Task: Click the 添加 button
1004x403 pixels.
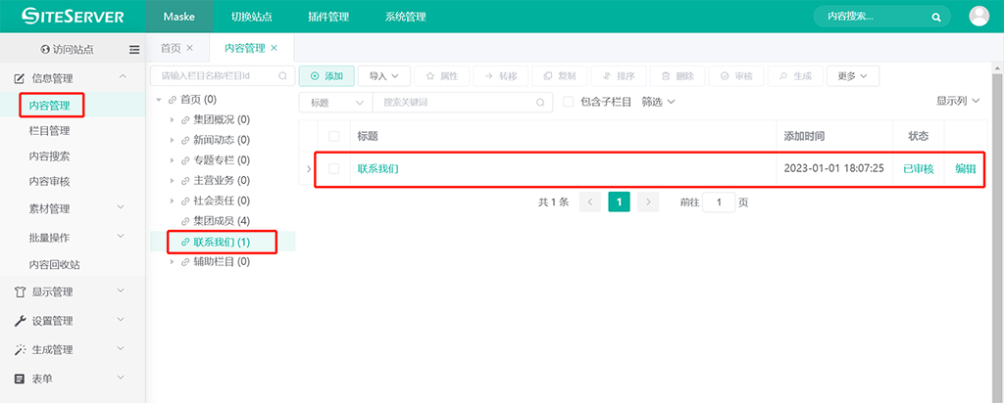Action: click(326, 75)
